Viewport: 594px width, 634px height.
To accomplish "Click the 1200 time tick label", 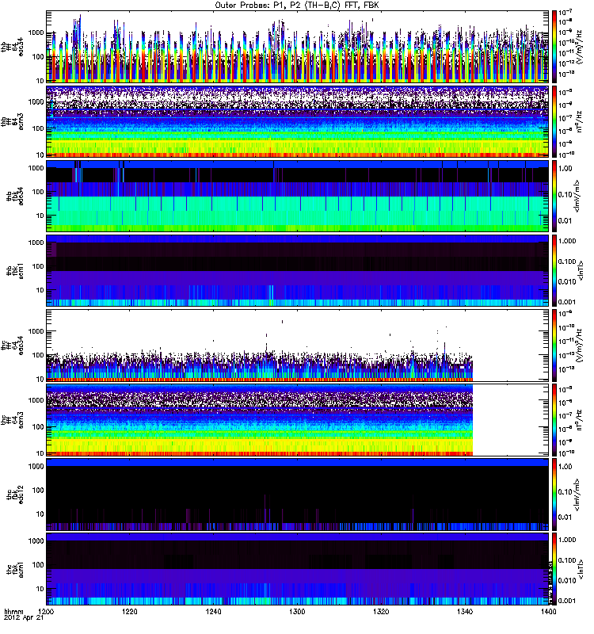I will 48,613.
